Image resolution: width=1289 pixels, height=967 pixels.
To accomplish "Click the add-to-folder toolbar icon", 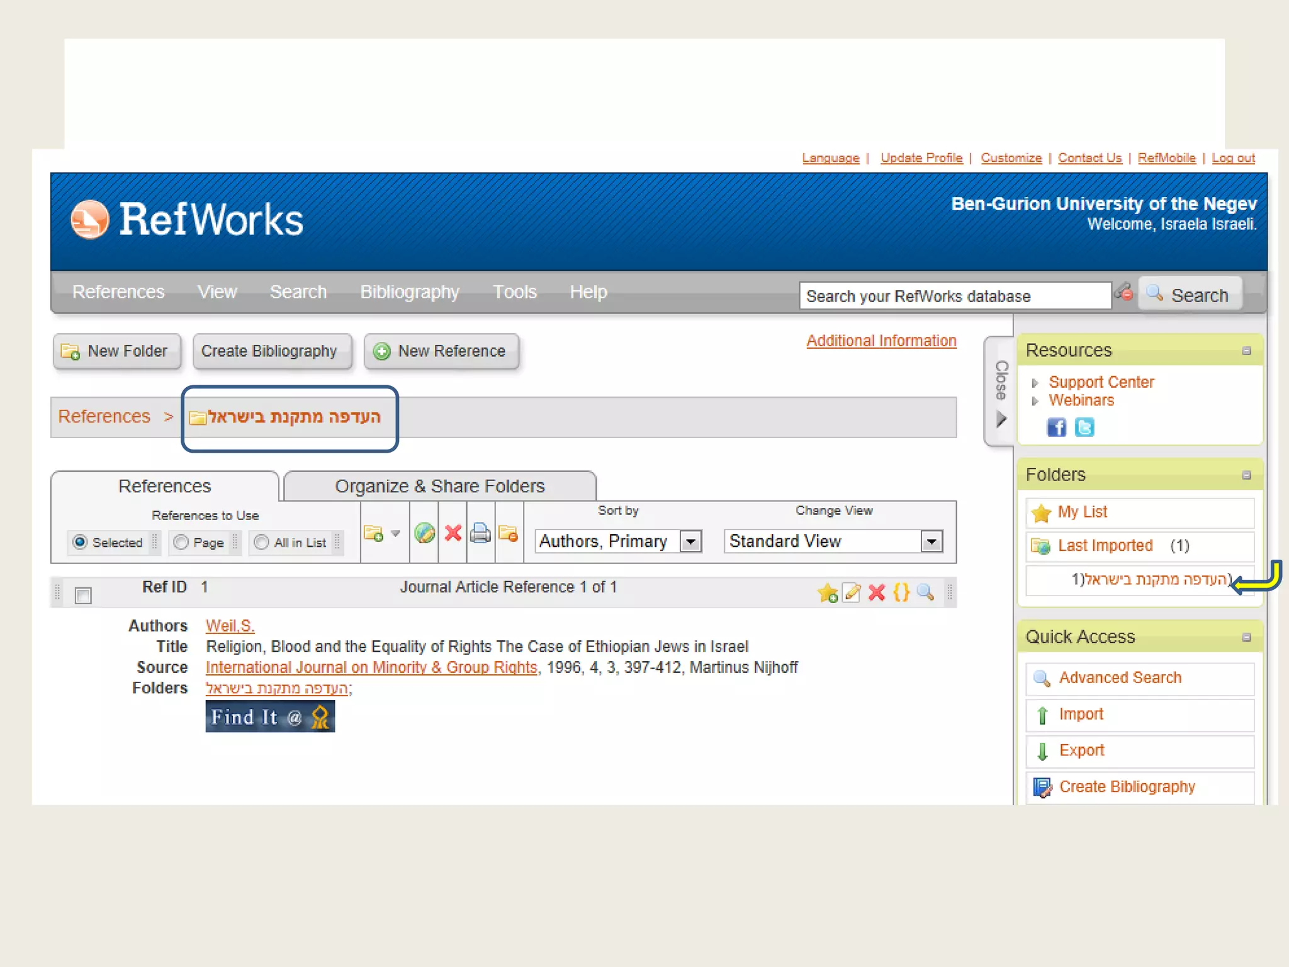I will click(374, 534).
